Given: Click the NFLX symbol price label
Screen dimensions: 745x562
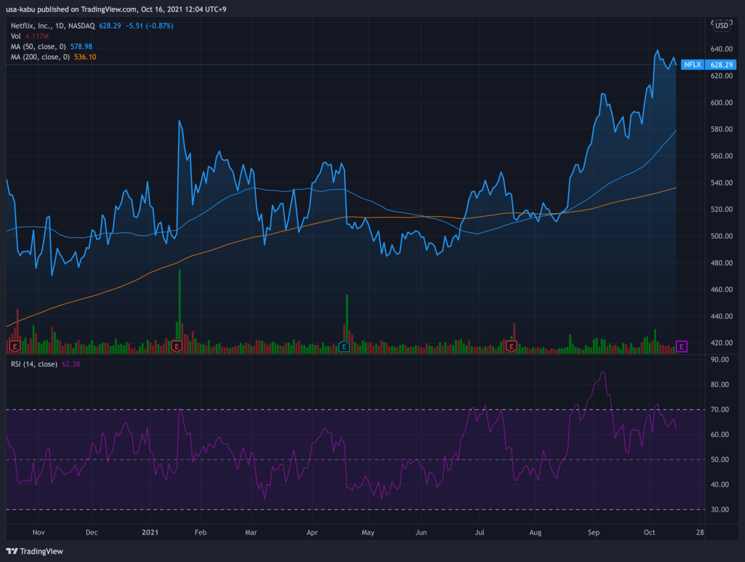Looking at the screenshot, I should pyautogui.click(x=693, y=64).
